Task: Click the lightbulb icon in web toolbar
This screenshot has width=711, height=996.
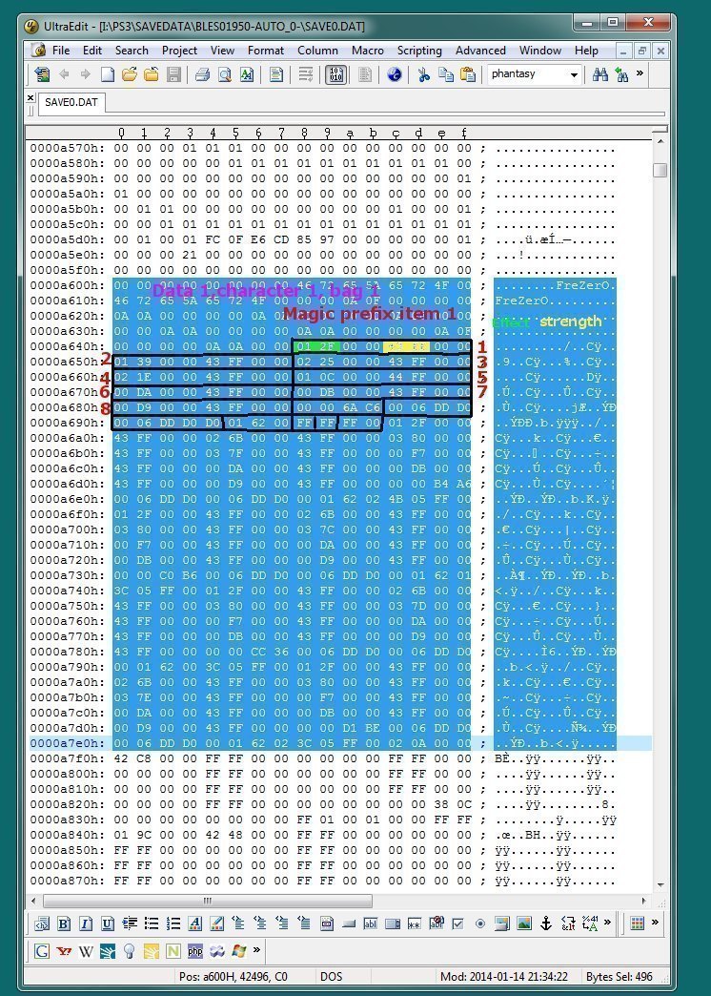Action: [x=130, y=951]
